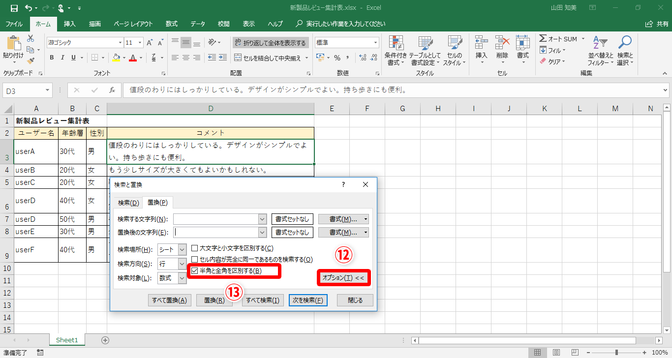
Task: Save the workbook with the floppy disk icon
Action: pos(14,8)
